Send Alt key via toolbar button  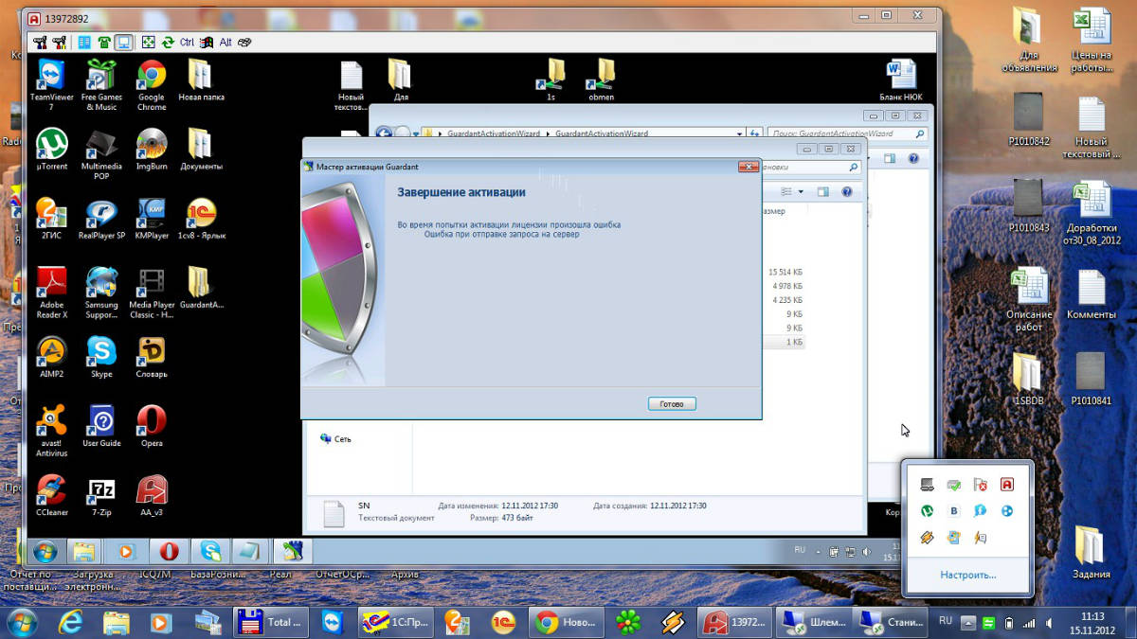226,43
